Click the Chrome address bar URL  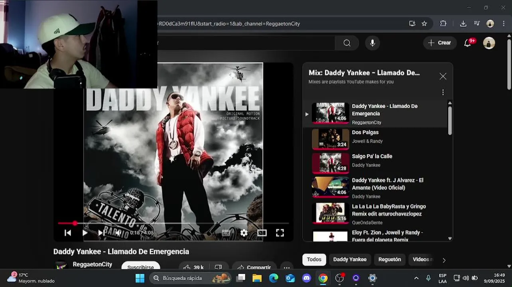[x=229, y=24]
